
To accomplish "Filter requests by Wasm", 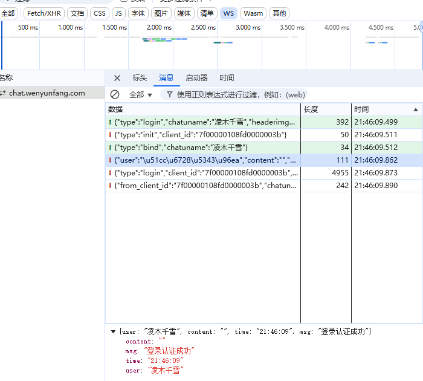I will point(253,13).
